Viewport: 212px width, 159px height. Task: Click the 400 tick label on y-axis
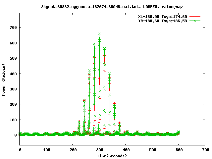pyautogui.click(x=13, y=74)
